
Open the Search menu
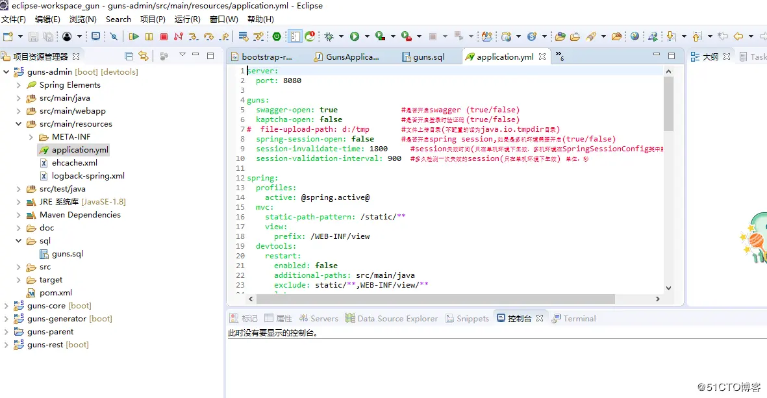118,19
